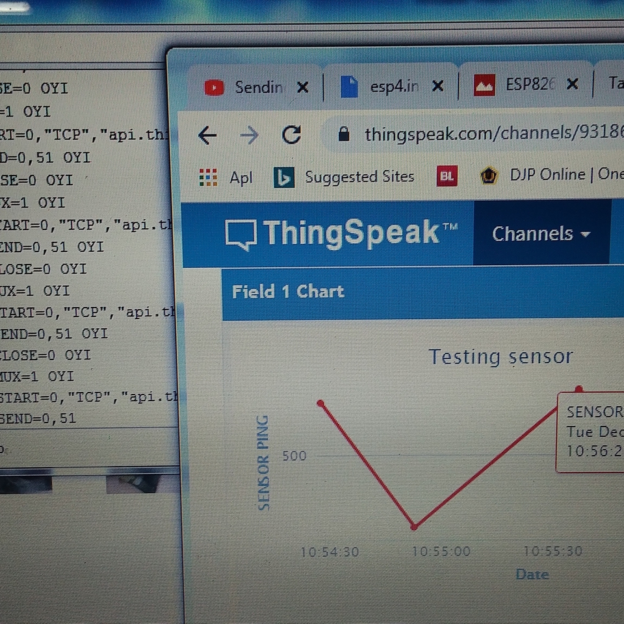
Task: View site info via the padlock icon
Action: (343, 134)
